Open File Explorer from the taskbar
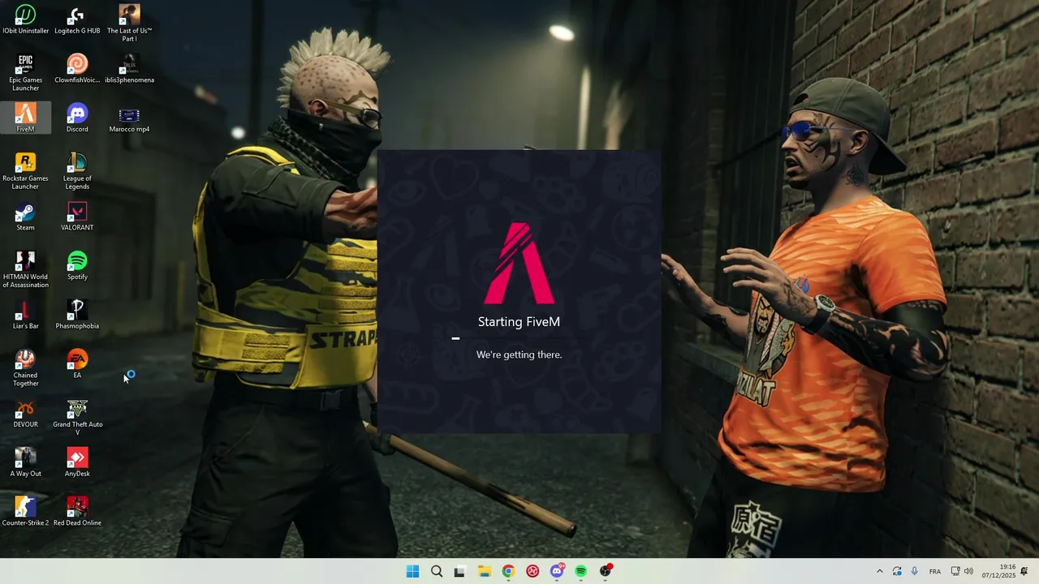 pos(485,571)
